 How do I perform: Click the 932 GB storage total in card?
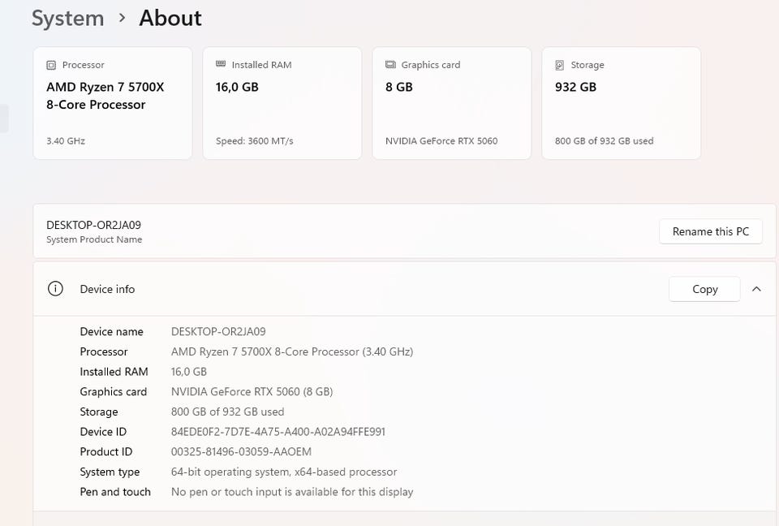(576, 87)
